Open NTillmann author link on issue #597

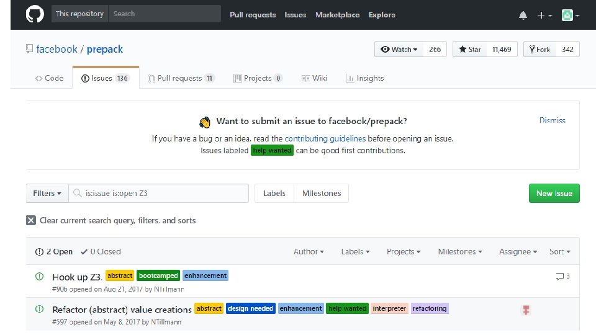click(x=166, y=322)
